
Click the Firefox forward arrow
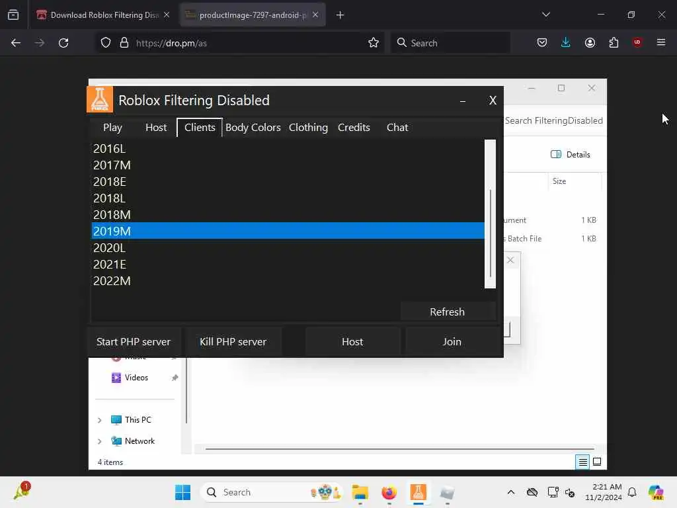point(39,43)
